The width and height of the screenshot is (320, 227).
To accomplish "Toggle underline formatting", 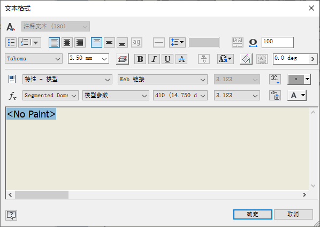I will 167,59.
